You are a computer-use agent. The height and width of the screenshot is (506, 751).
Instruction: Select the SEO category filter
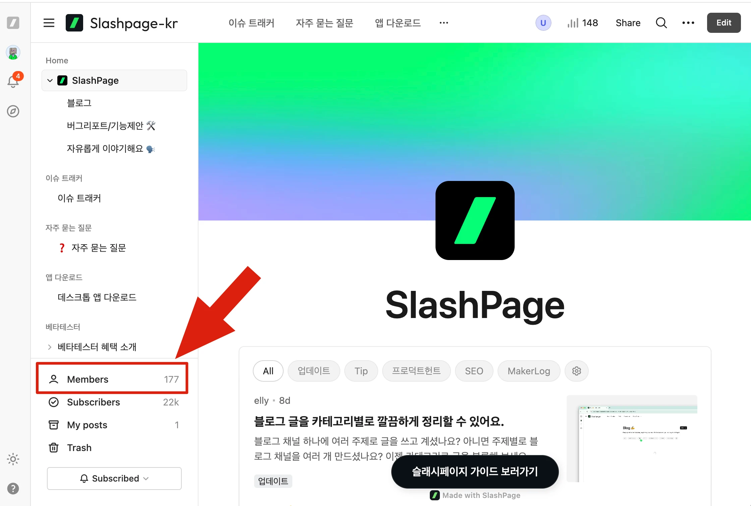[474, 371]
